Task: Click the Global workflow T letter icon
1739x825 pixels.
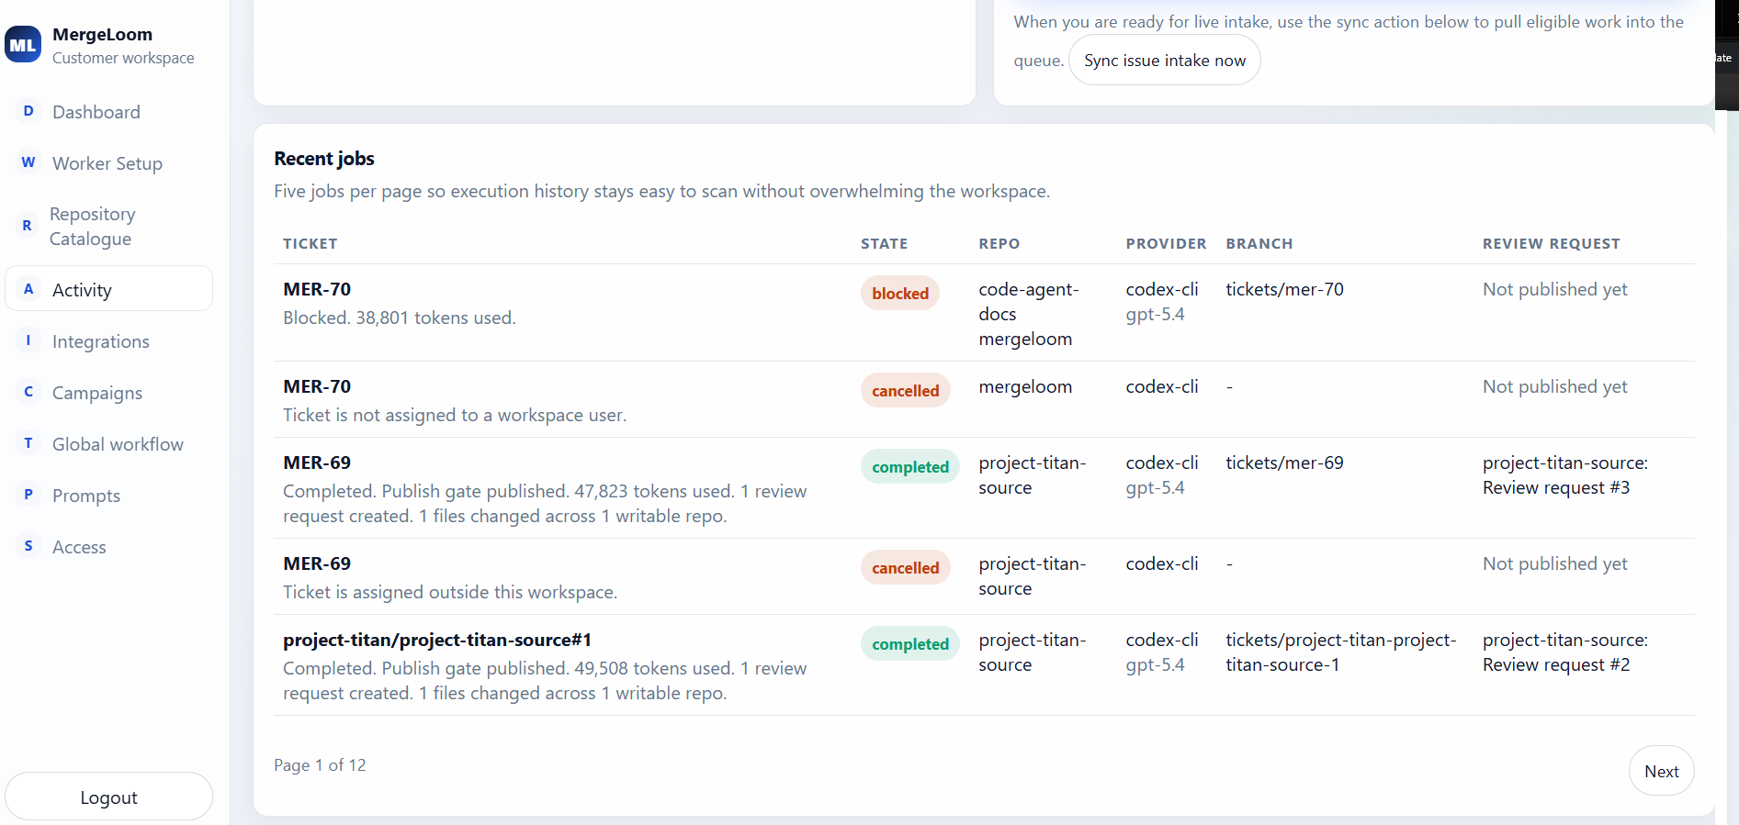Action: (28, 443)
